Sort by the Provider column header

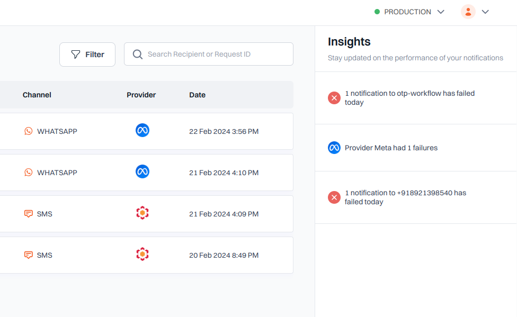tap(141, 95)
